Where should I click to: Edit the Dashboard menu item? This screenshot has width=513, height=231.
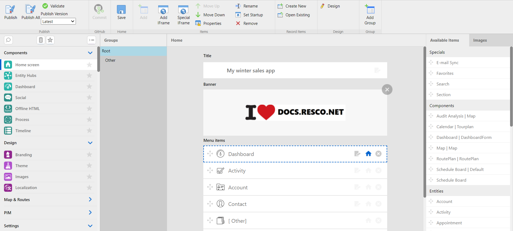[x=357, y=154]
